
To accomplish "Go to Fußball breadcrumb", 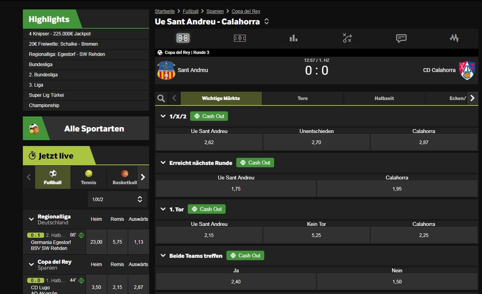I will pos(191,11).
